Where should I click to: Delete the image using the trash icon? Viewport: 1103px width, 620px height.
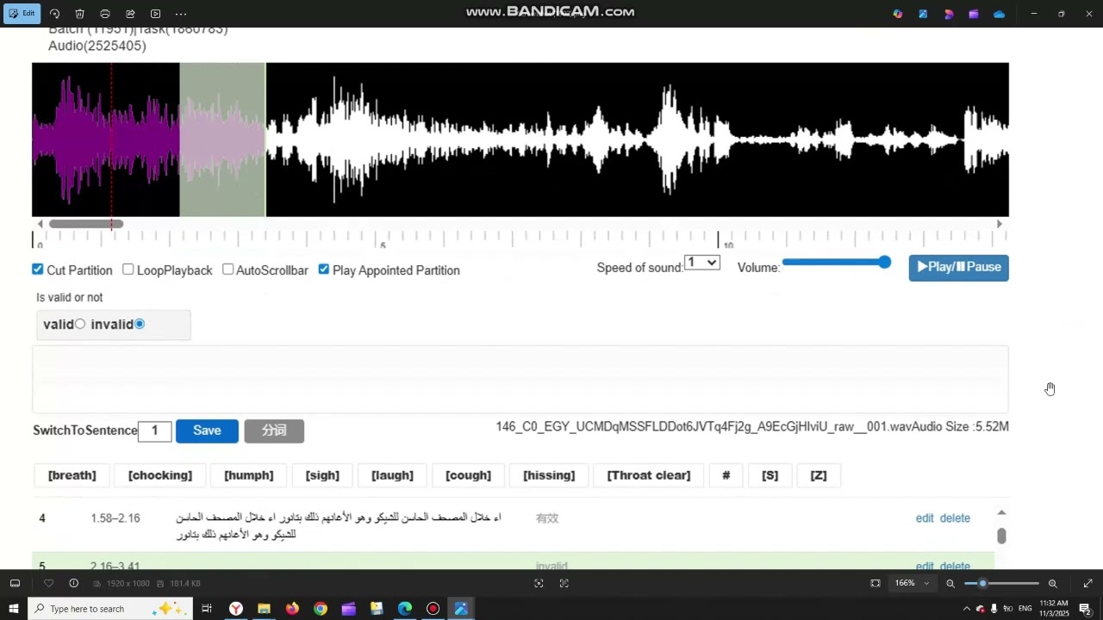(x=79, y=14)
